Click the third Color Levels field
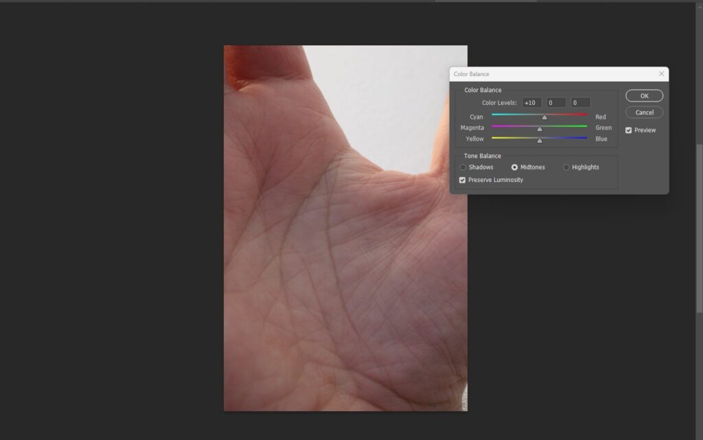The height and width of the screenshot is (440, 703). [x=580, y=103]
